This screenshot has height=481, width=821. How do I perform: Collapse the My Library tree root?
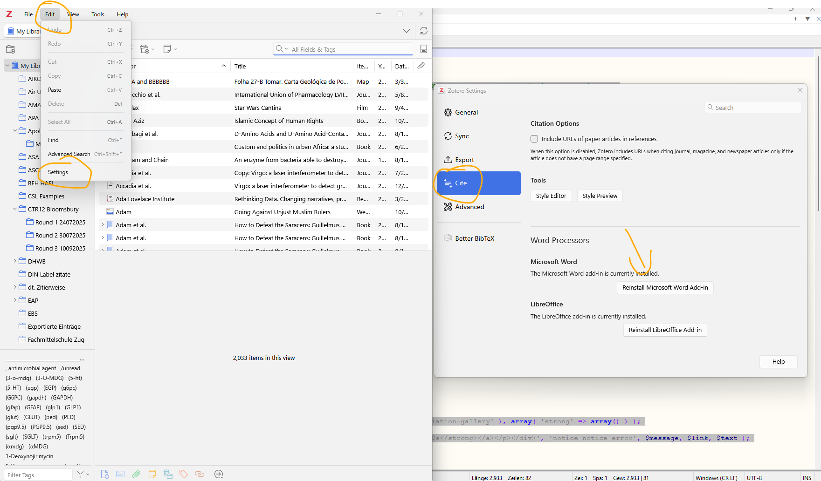pyautogui.click(x=7, y=66)
